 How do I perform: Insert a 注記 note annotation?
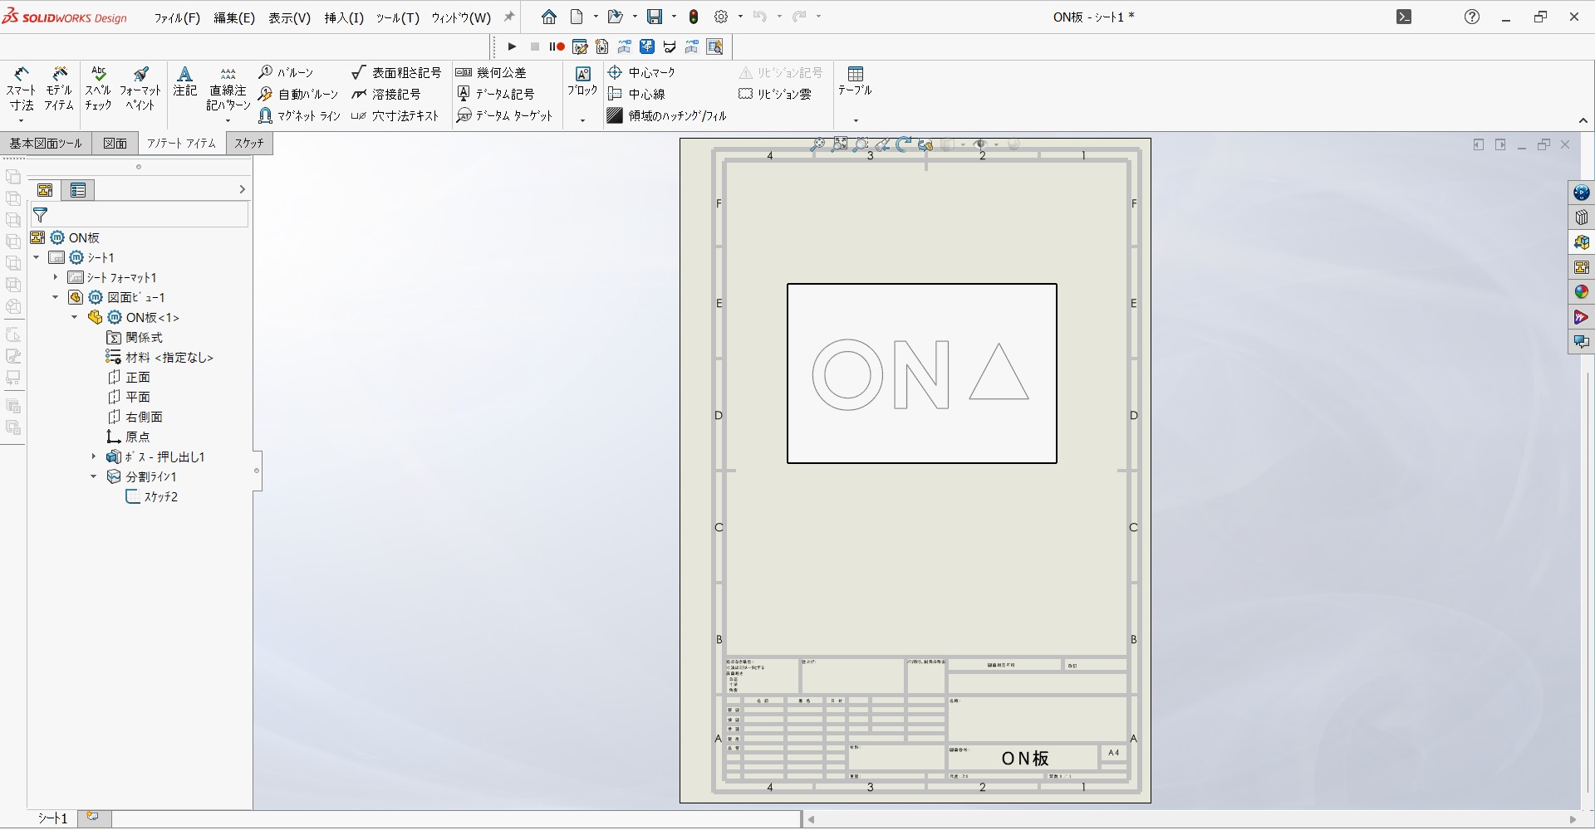click(185, 81)
